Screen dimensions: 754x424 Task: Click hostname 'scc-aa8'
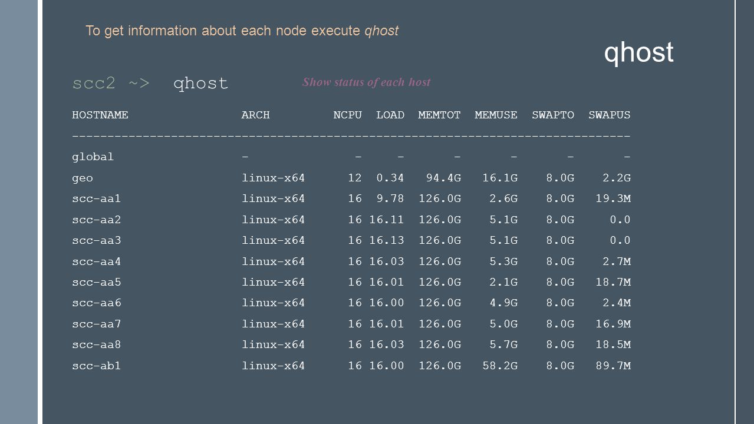click(97, 345)
